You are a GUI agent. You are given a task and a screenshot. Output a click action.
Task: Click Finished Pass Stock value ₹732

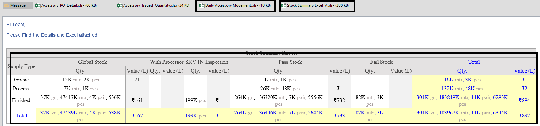339,100
